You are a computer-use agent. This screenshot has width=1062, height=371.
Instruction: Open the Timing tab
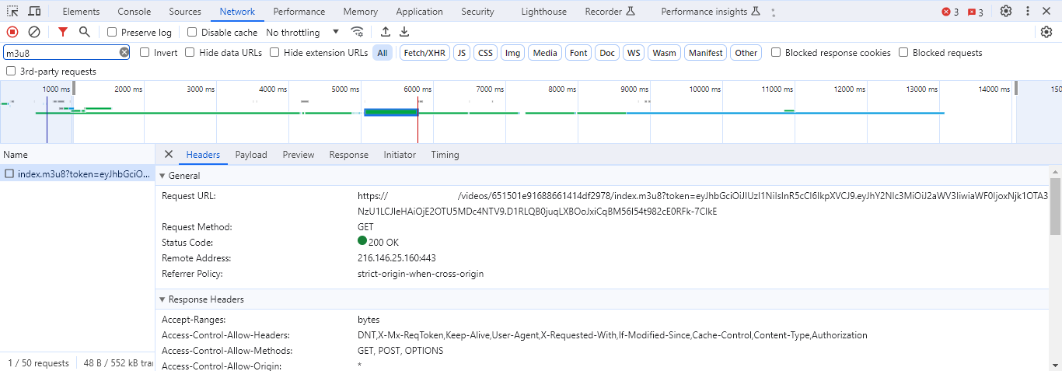click(x=445, y=155)
